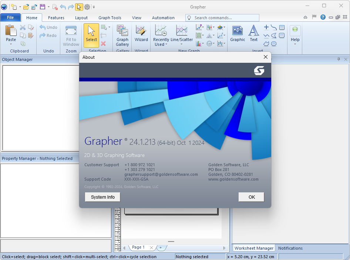The height and width of the screenshot is (260, 350).
Task: Select the Page 1 document tab
Action: (x=138, y=247)
